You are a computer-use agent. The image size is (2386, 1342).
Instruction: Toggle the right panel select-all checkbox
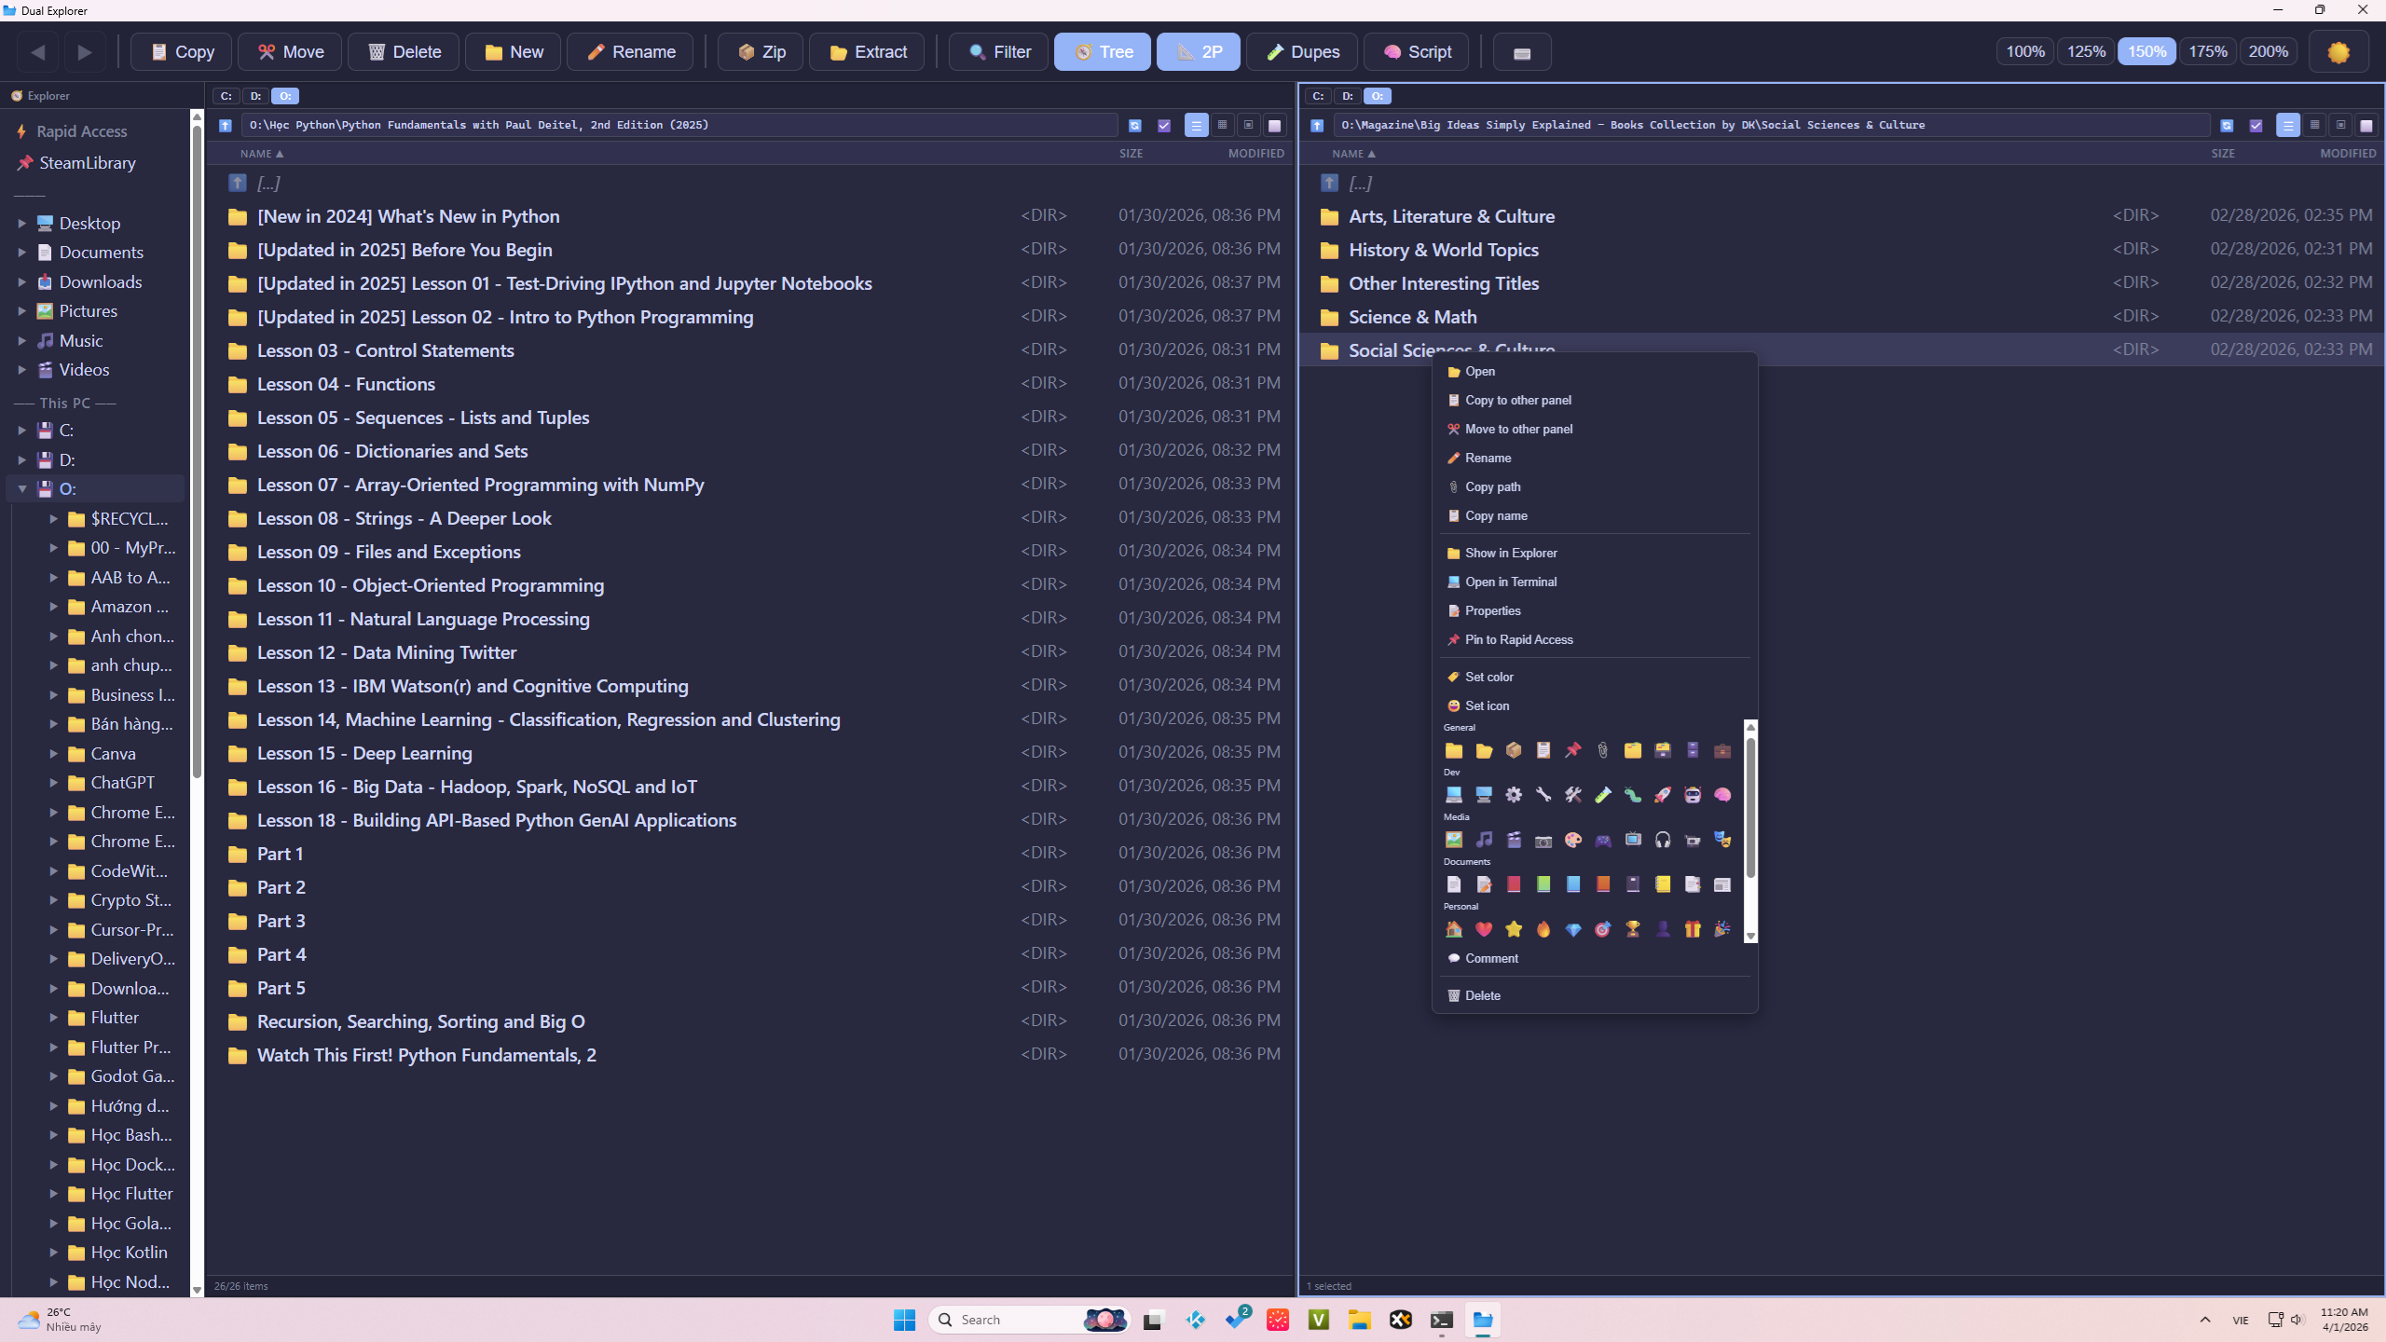2256,125
